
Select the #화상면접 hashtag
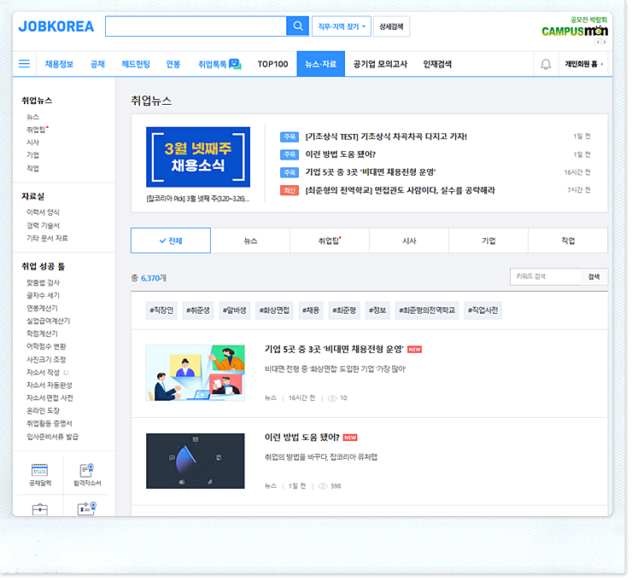274,310
